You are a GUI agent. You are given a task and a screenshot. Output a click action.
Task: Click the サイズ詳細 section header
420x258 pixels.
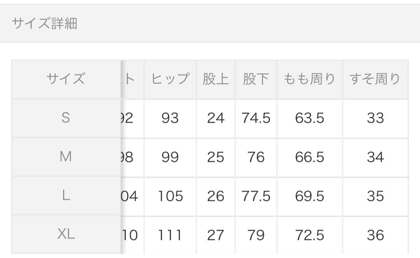[44, 24]
